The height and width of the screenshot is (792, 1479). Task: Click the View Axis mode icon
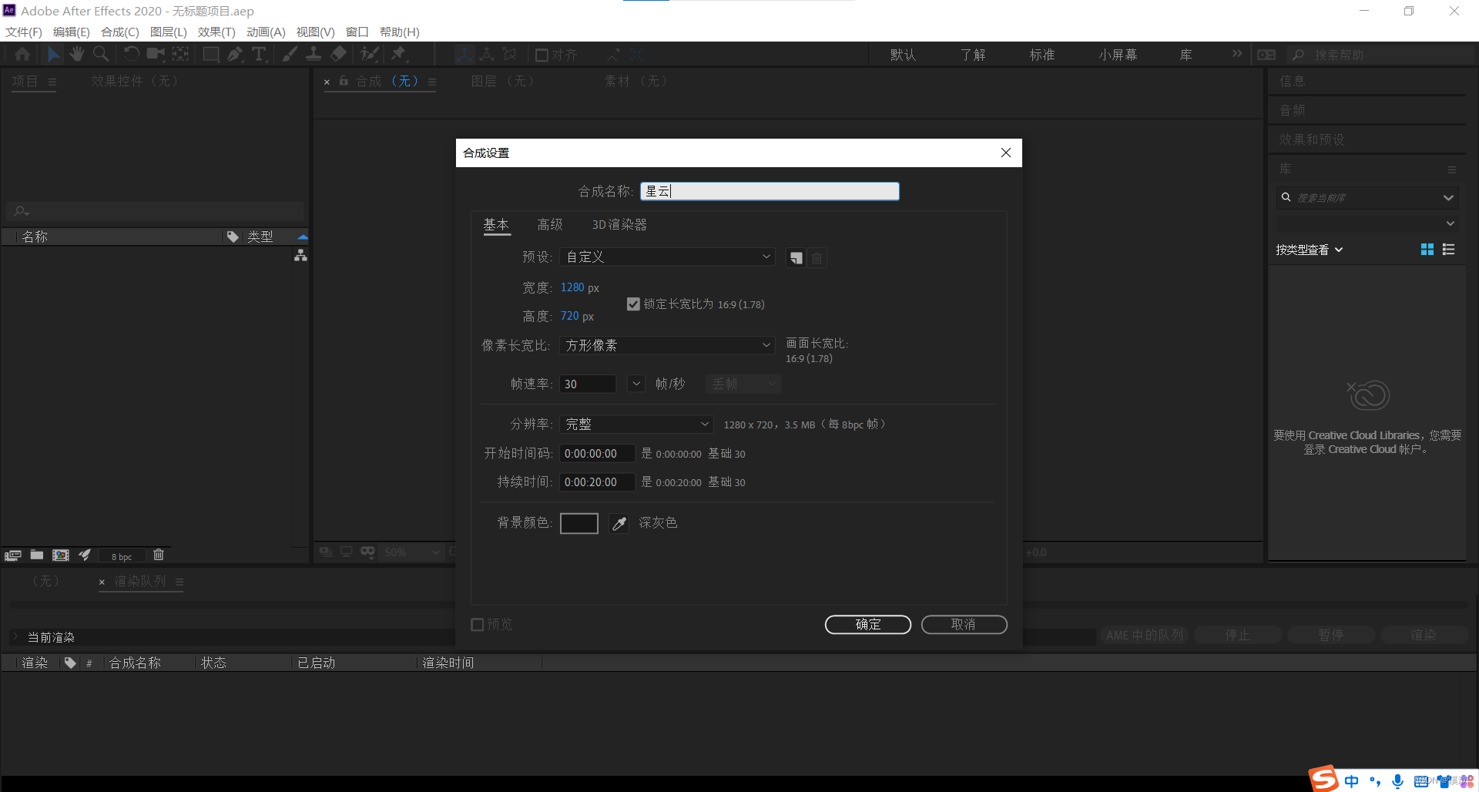pos(509,55)
